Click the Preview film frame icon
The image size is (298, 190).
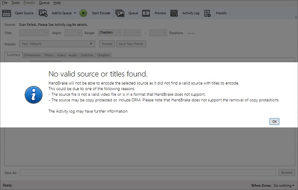pos(146,13)
